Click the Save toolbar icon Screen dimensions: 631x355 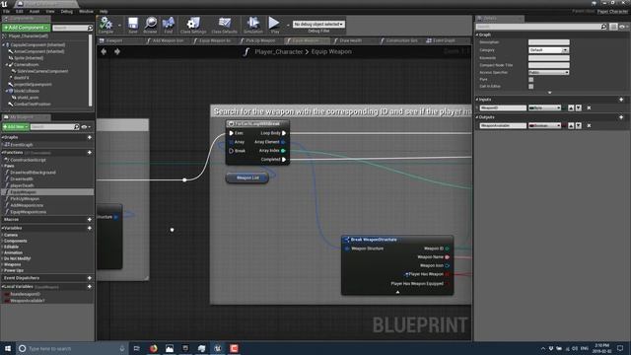coord(133,25)
